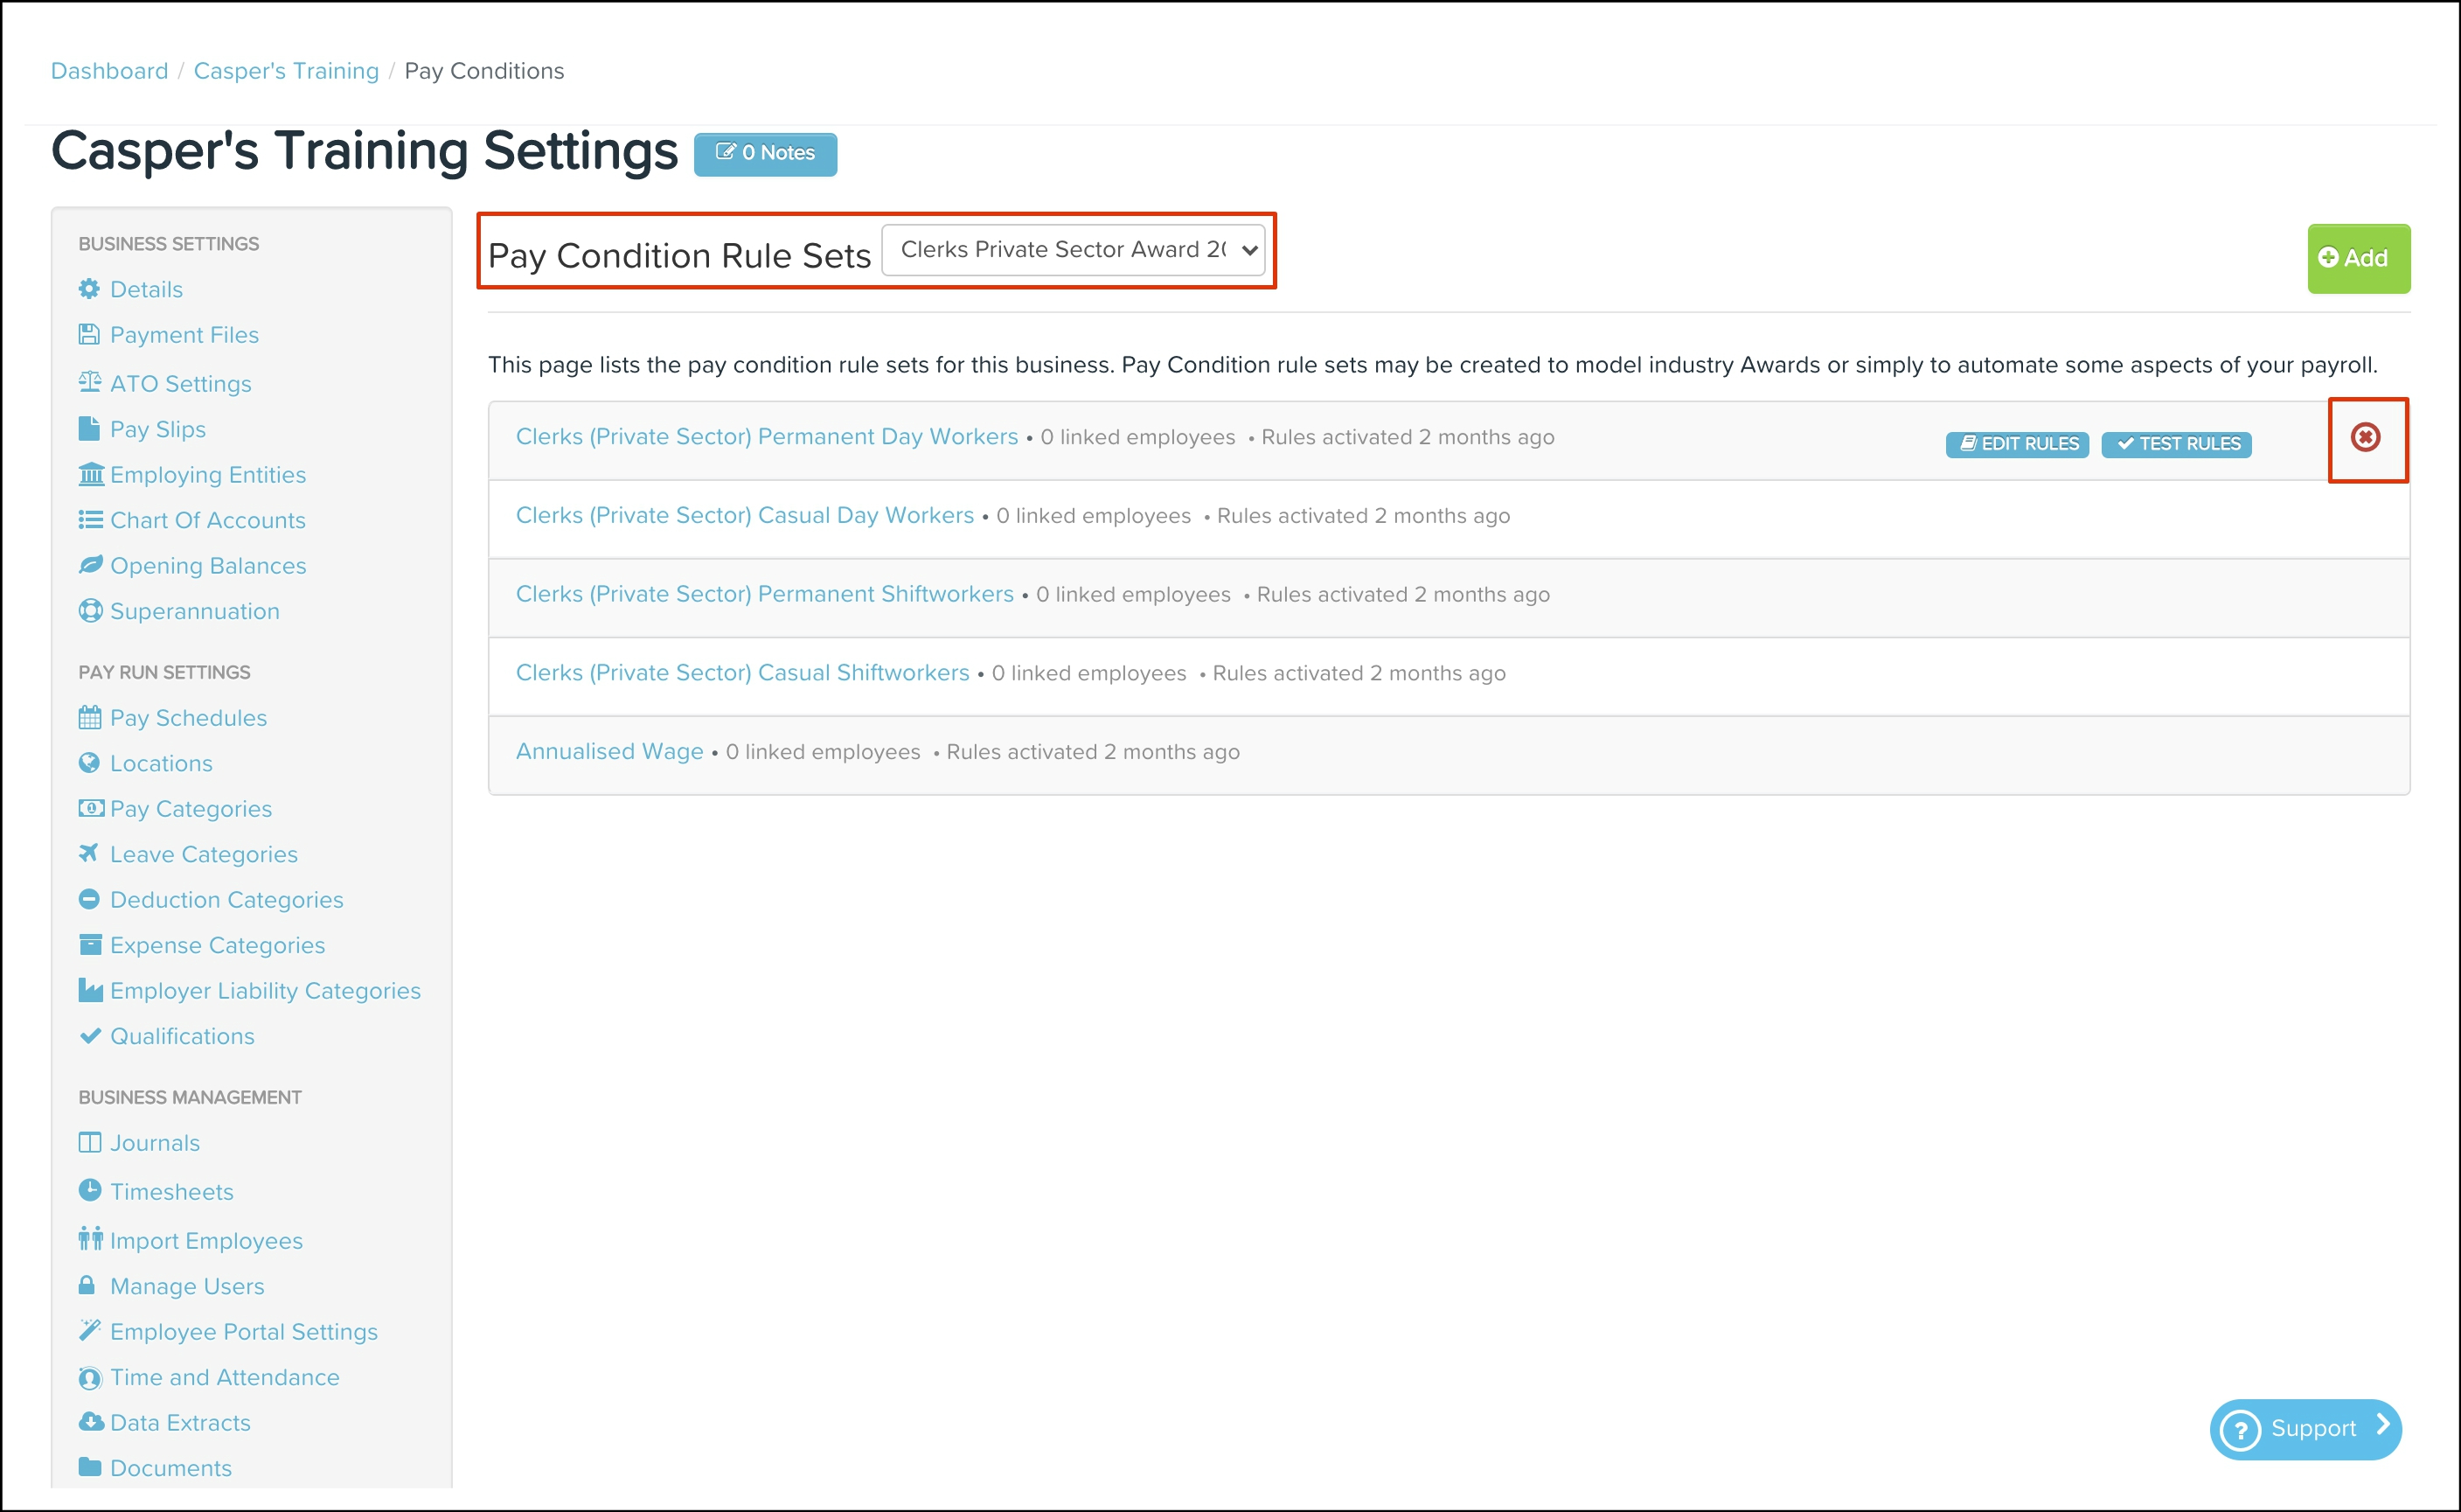The width and height of the screenshot is (2461, 1512).
Task: Click the cloud download icon for Data Extracts
Action: (90, 1421)
